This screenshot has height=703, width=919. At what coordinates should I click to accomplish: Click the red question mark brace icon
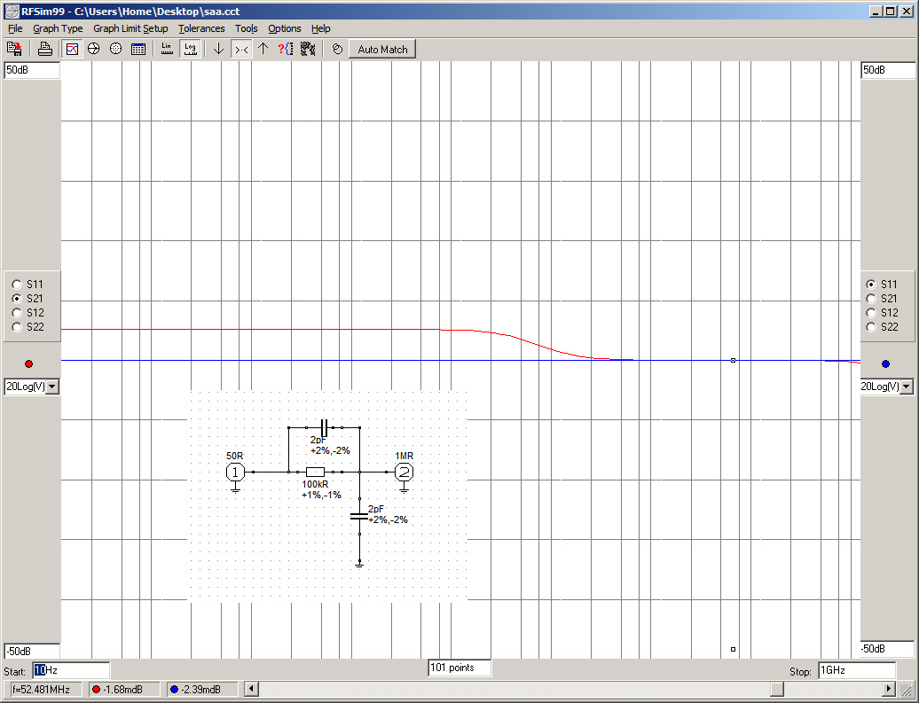click(x=286, y=50)
